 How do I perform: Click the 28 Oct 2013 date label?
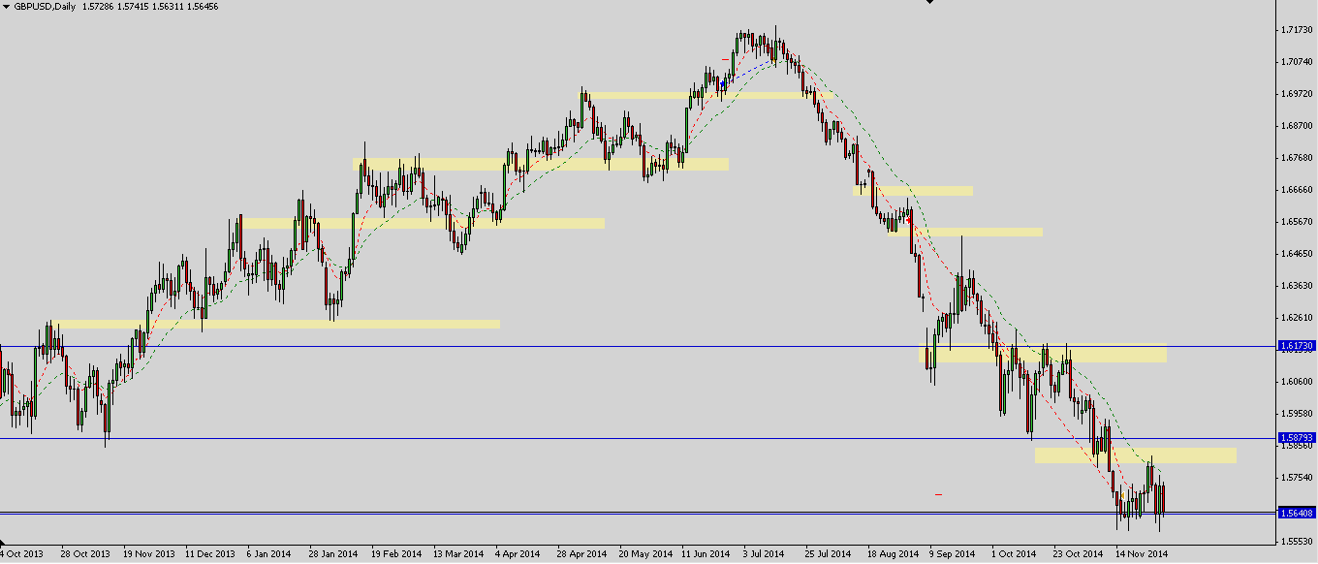click(x=85, y=554)
